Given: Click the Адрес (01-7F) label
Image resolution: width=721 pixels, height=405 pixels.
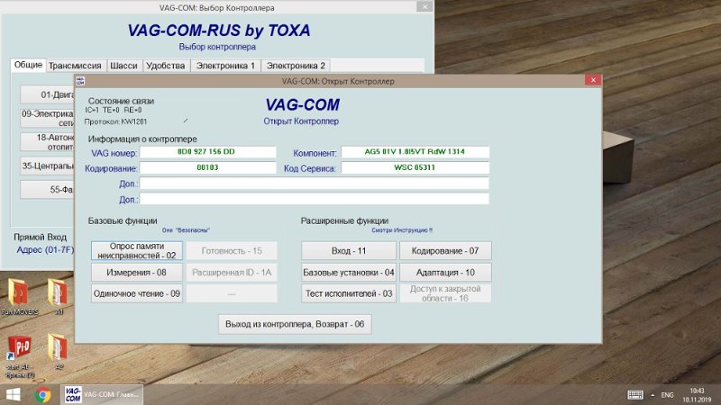Looking at the screenshot, I should 45,250.
